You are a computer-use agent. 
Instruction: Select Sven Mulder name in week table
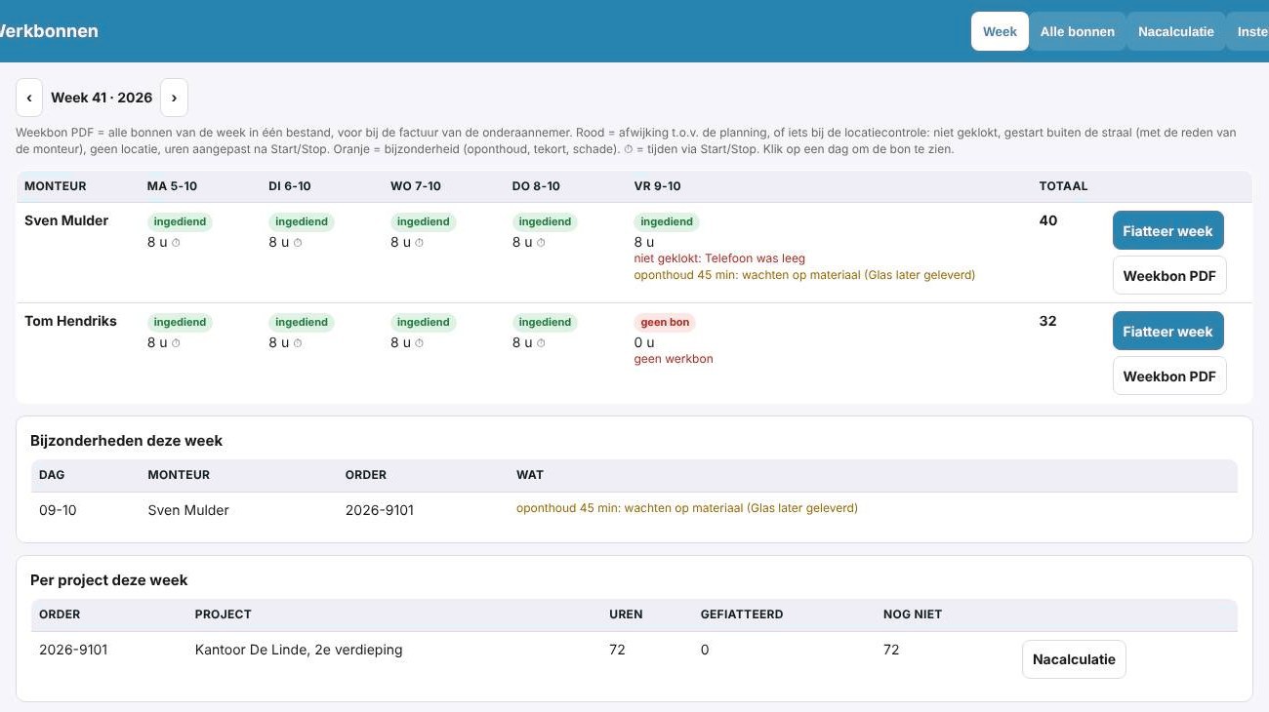coord(66,220)
